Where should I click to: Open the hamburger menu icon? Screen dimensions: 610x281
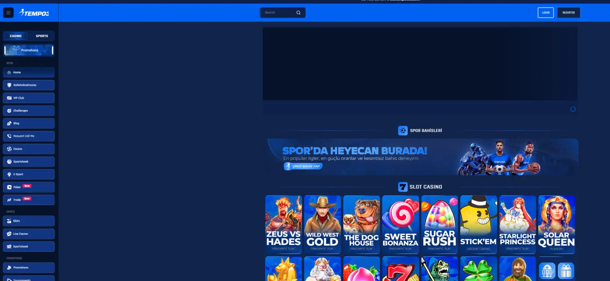[8, 13]
